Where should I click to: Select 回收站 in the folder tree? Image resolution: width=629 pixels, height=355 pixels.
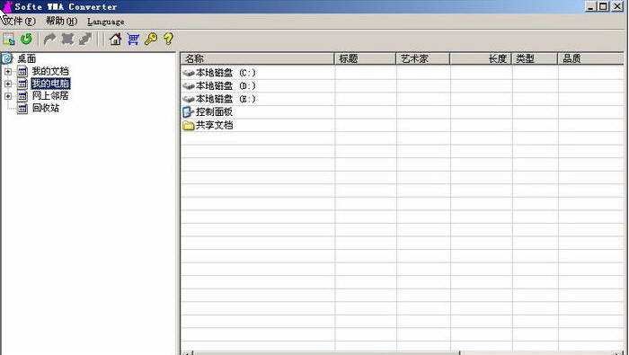tap(45, 108)
